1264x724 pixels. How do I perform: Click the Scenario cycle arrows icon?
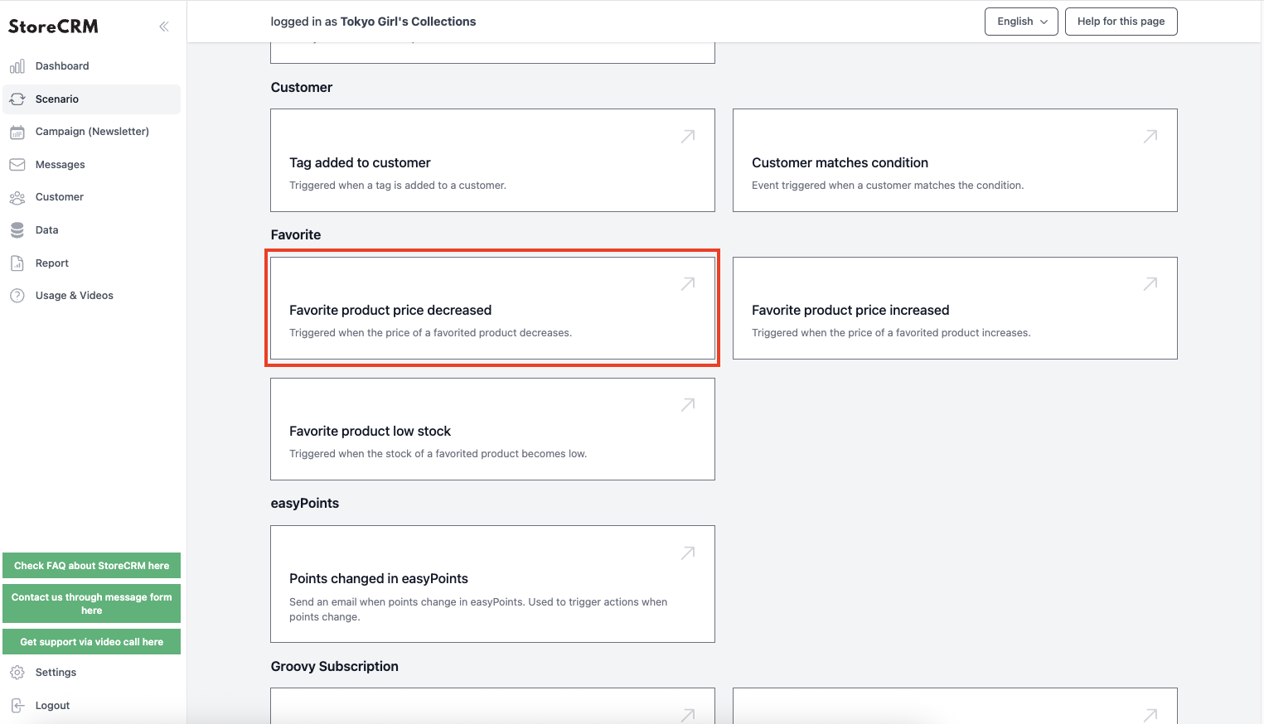pos(17,99)
